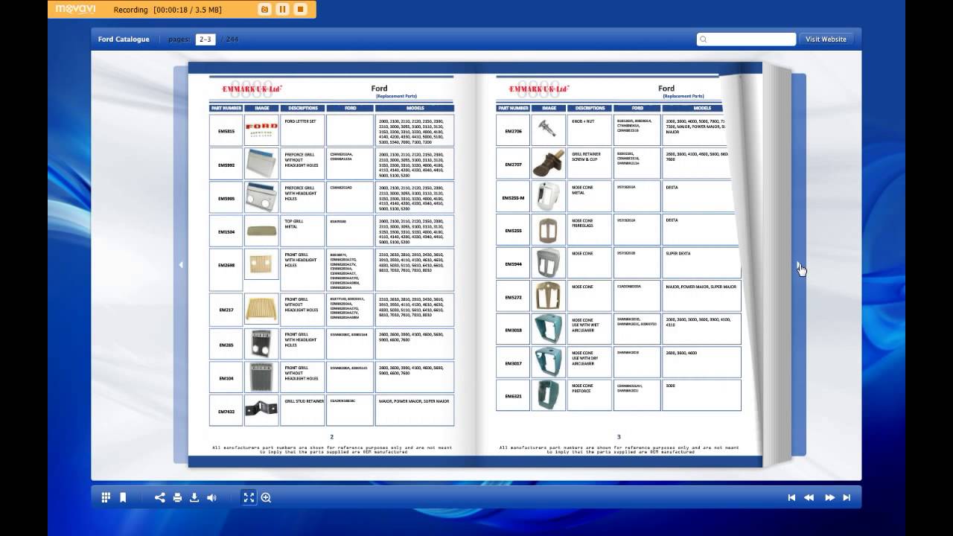Click the Ford Catalogue title
The width and height of the screenshot is (953, 536).
[124, 39]
